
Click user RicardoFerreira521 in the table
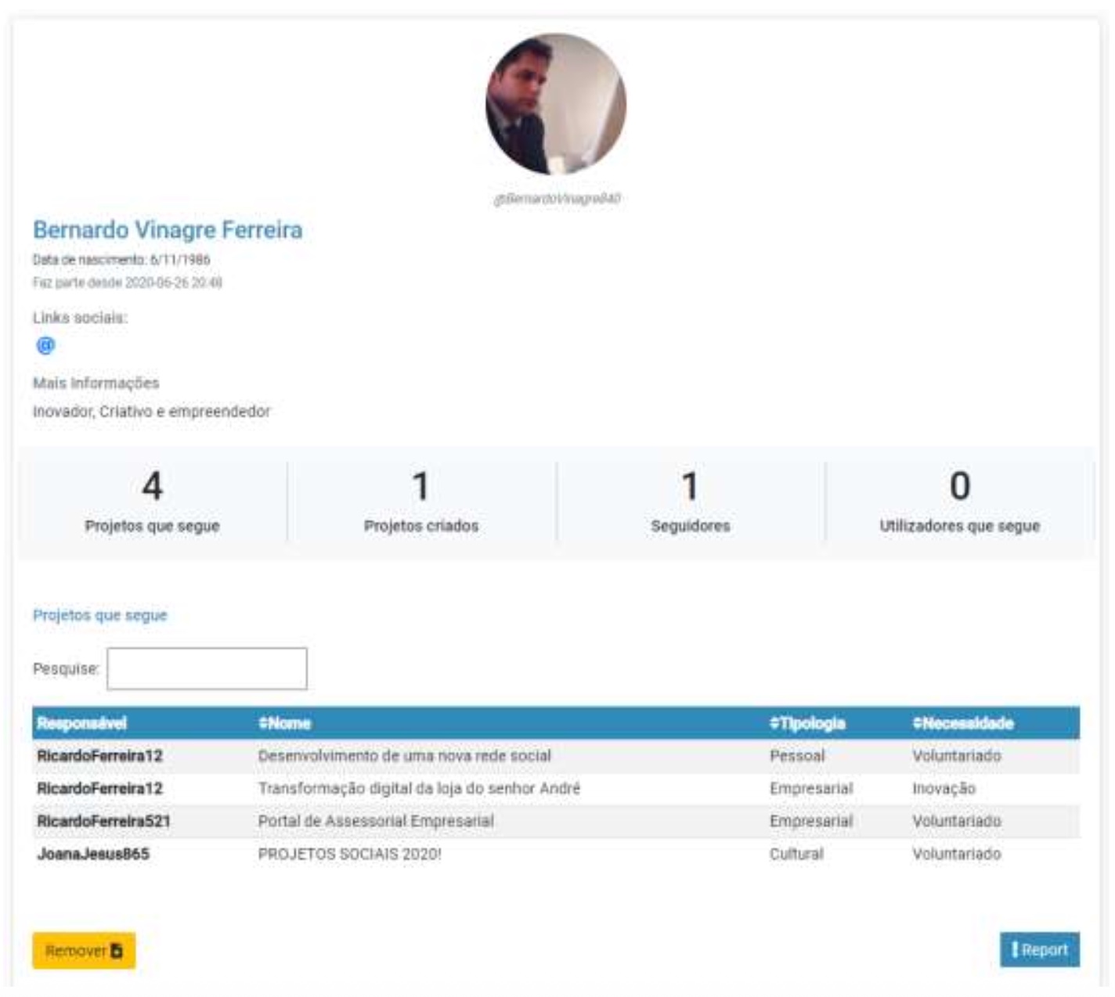(103, 822)
